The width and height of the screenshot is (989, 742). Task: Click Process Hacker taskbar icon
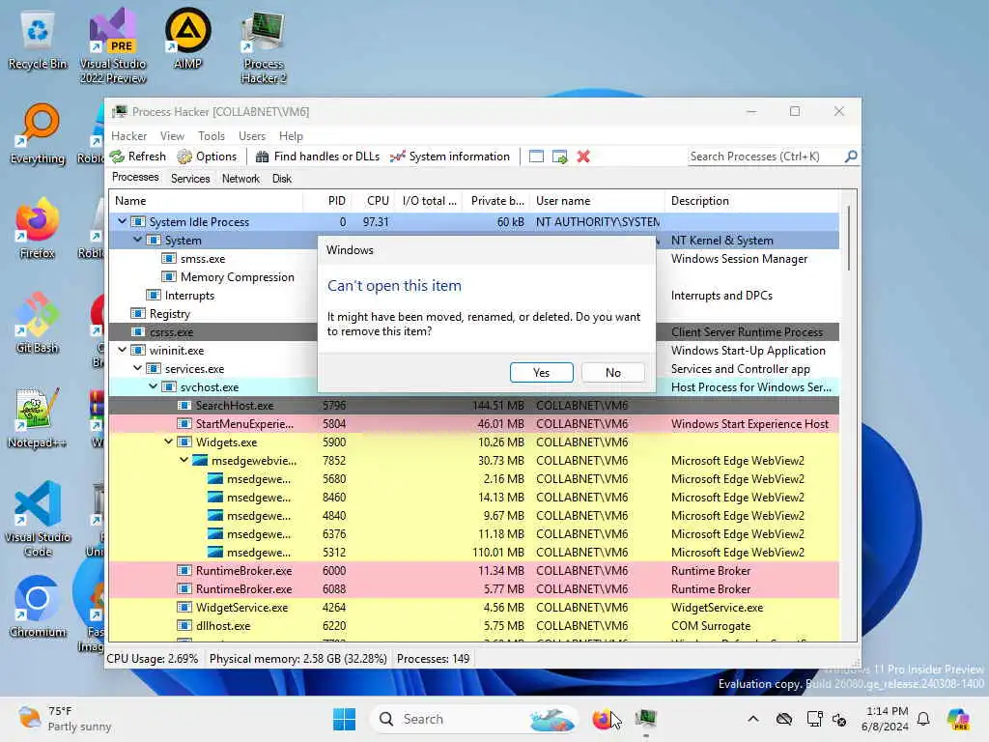click(x=646, y=719)
